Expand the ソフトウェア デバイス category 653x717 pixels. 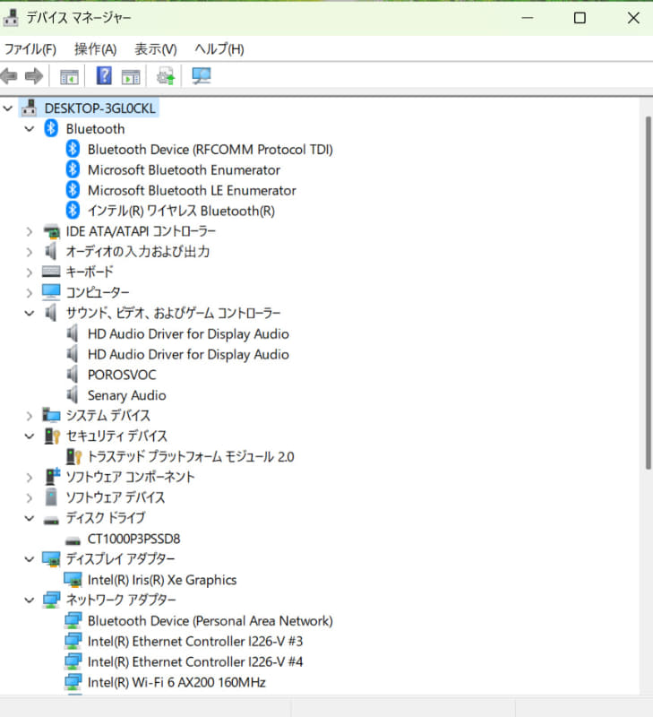(30, 497)
